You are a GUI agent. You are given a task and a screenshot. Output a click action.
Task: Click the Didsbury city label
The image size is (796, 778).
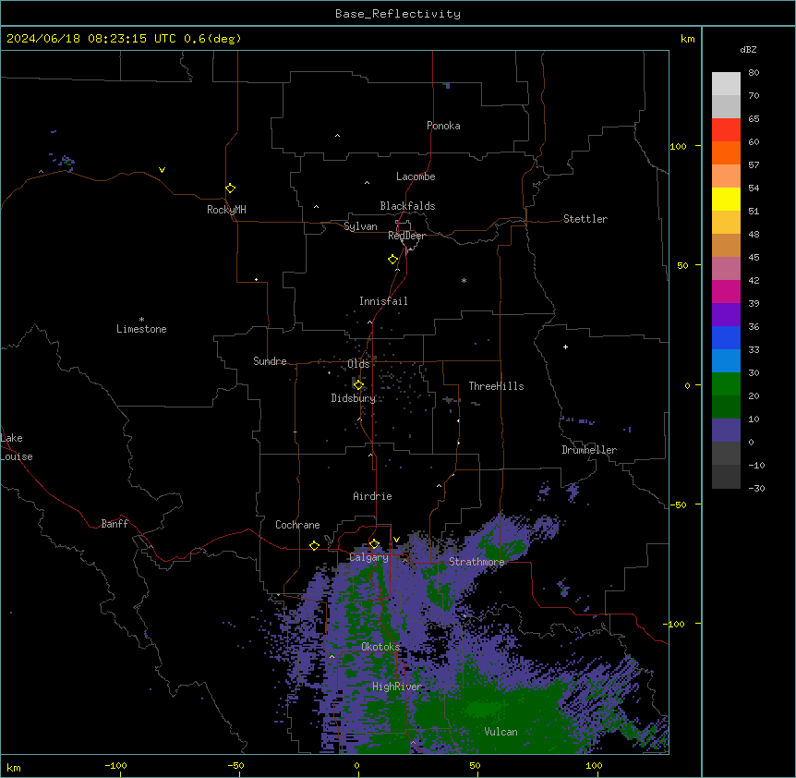pos(354,398)
